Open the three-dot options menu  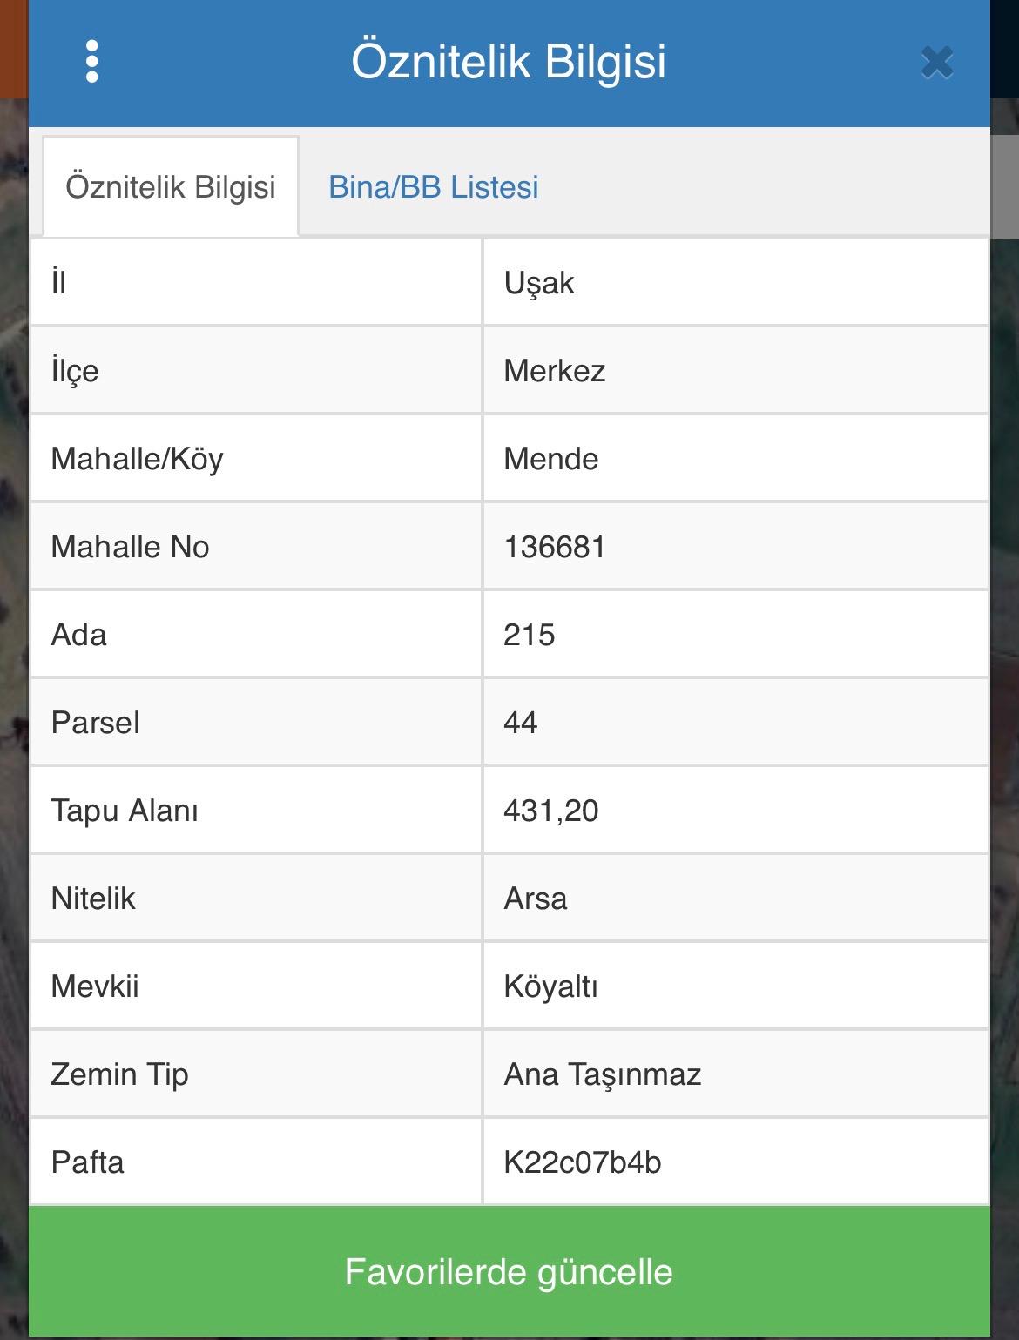click(x=92, y=62)
